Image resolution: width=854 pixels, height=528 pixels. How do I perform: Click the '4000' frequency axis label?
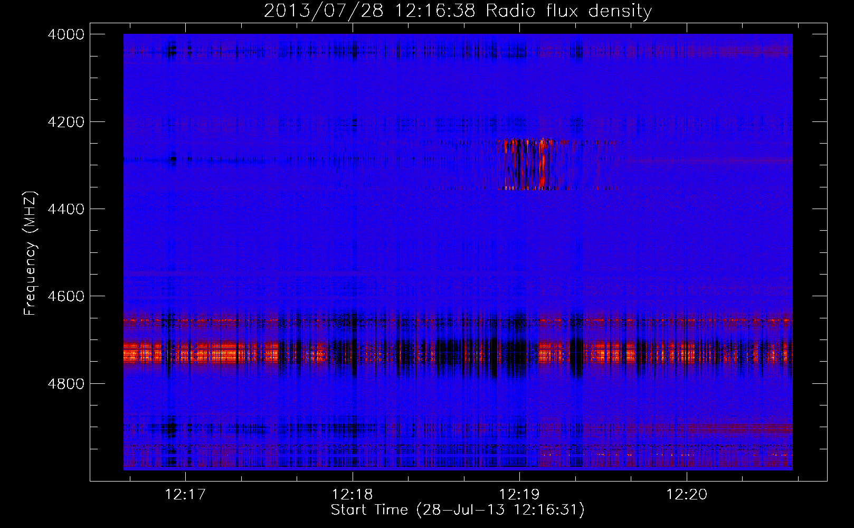[x=66, y=34]
